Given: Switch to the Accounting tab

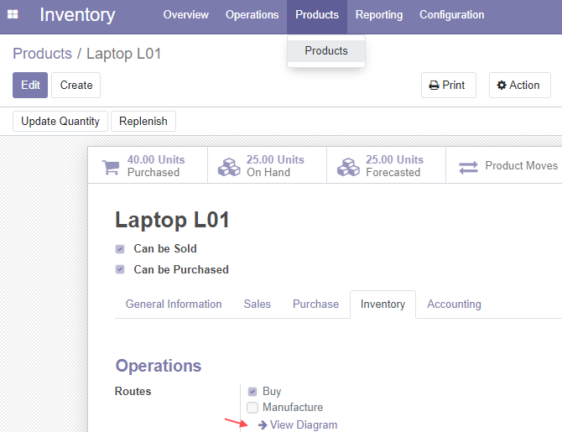Looking at the screenshot, I should (x=454, y=304).
